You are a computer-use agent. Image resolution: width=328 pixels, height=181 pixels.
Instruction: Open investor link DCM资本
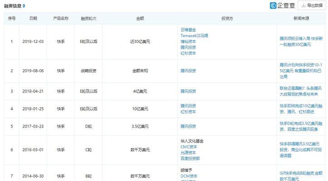tap(189, 176)
